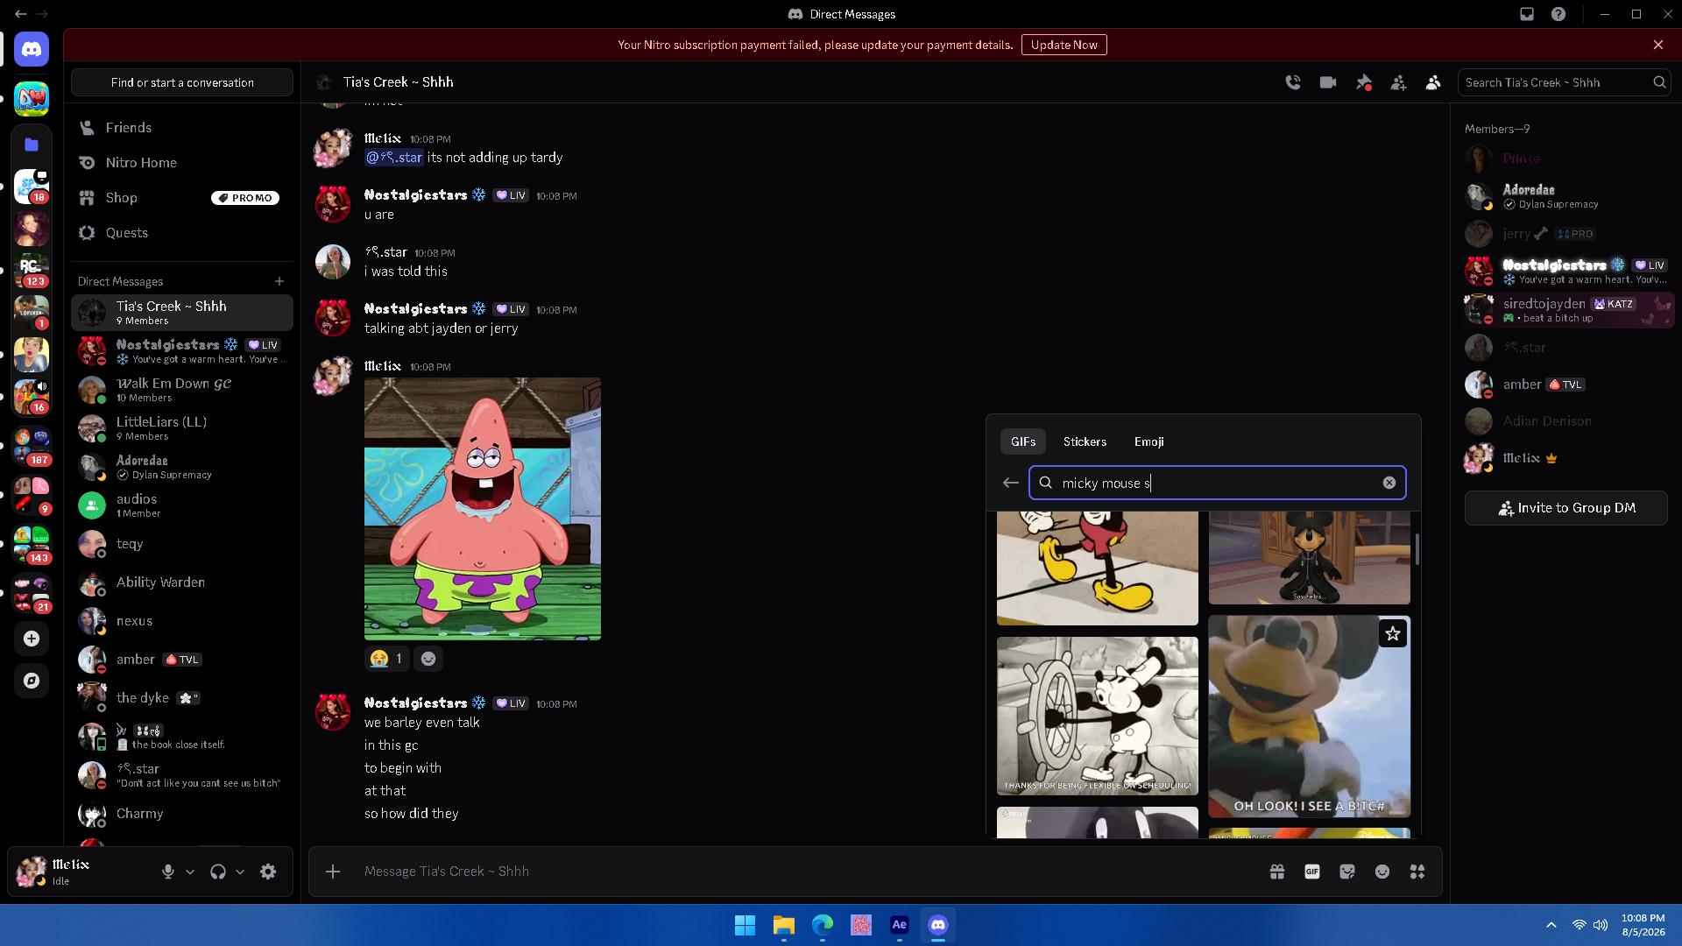Viewport: 1682px width, 946px height.
Task: Open Discover servers compass icon
Action: pos(32,681)
